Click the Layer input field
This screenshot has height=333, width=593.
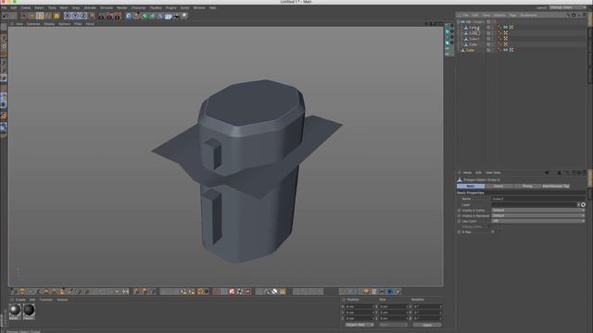534,204
